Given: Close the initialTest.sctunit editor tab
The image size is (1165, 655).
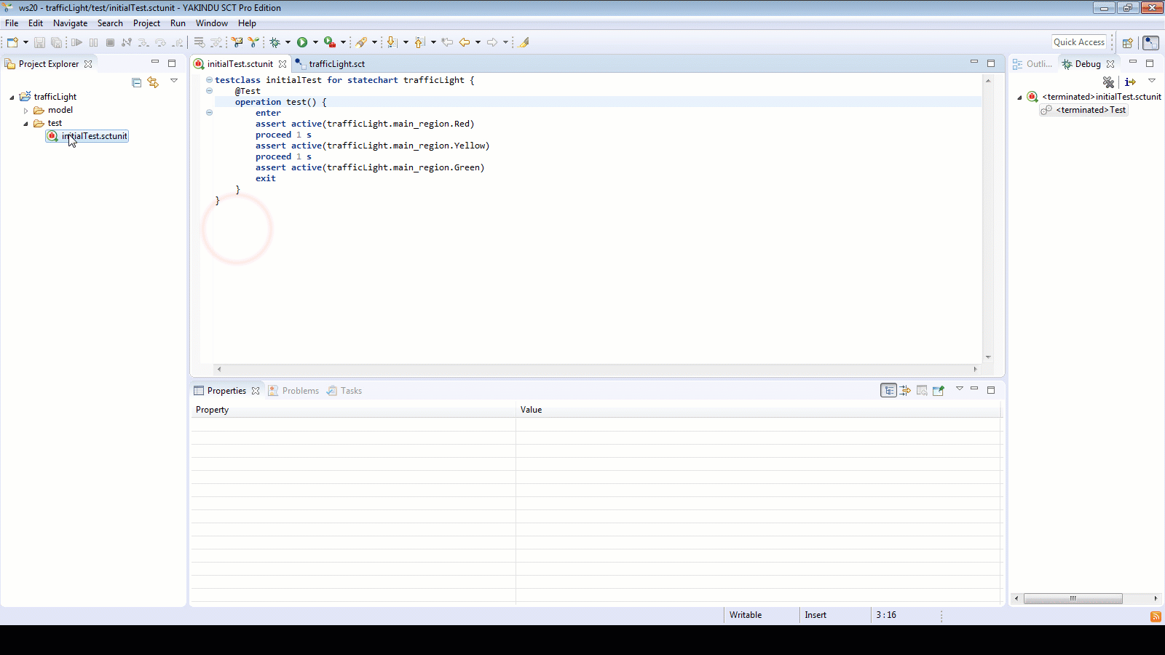Looking at the screenshot, I should tap(283, 64).
